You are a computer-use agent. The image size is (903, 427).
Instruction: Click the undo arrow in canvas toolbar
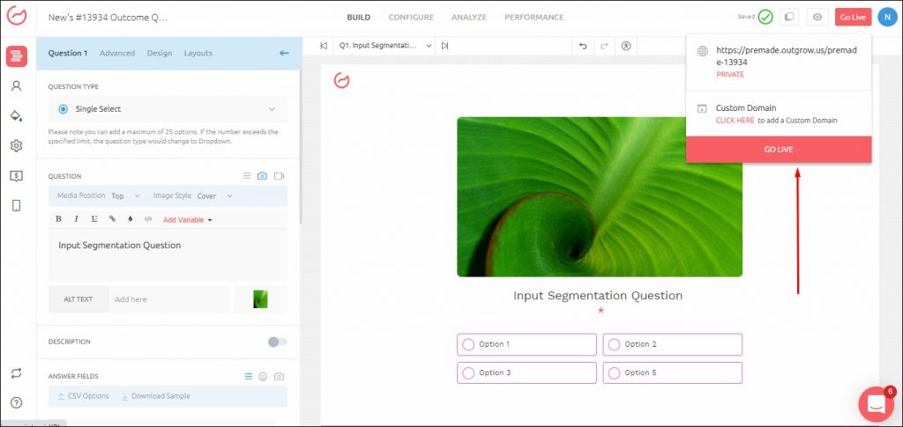click(x=582, y=46)
